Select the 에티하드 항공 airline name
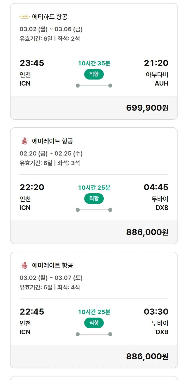 point(50,17)
